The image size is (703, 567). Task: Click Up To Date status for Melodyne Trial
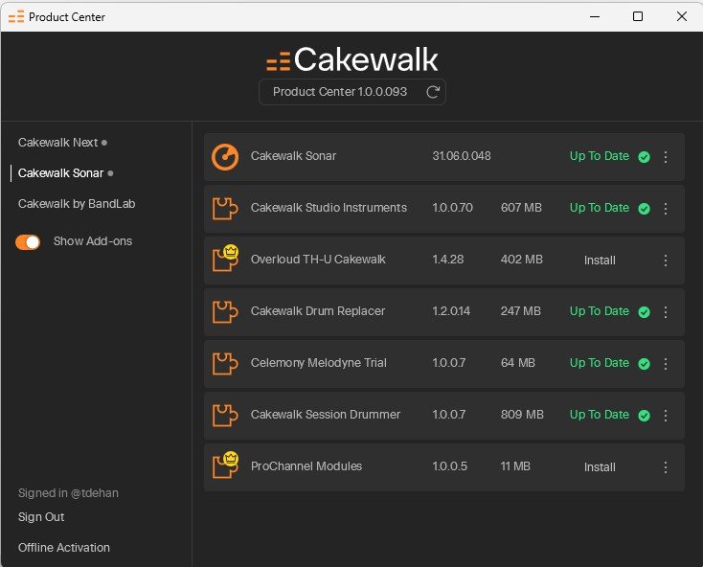point(600,363)
